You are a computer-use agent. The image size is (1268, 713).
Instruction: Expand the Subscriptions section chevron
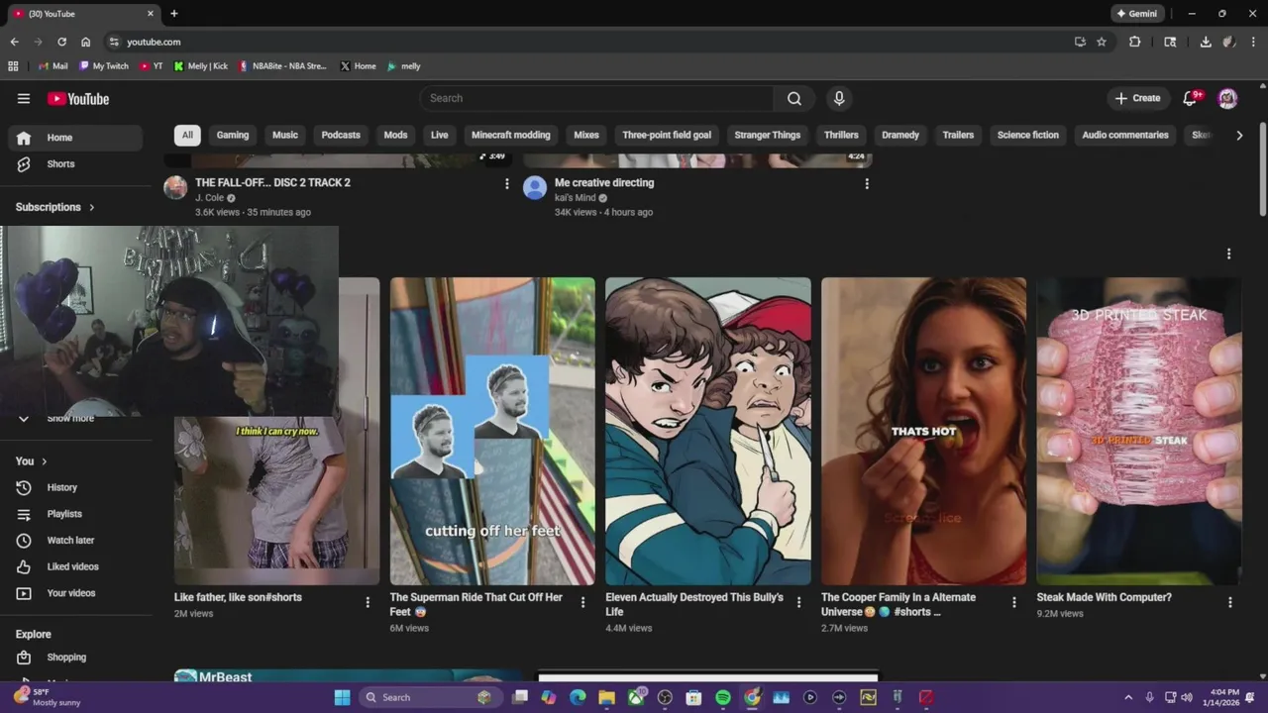(92, 207)
